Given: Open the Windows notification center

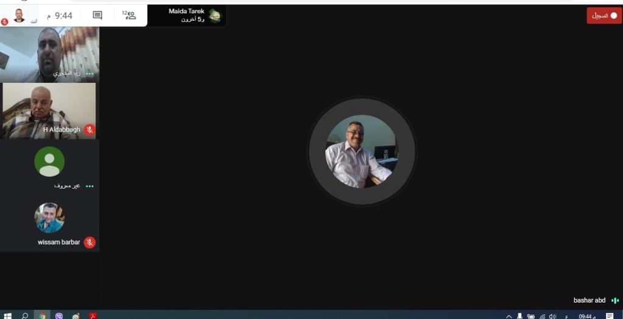Looking at the screenshot, I should (610, 316).
